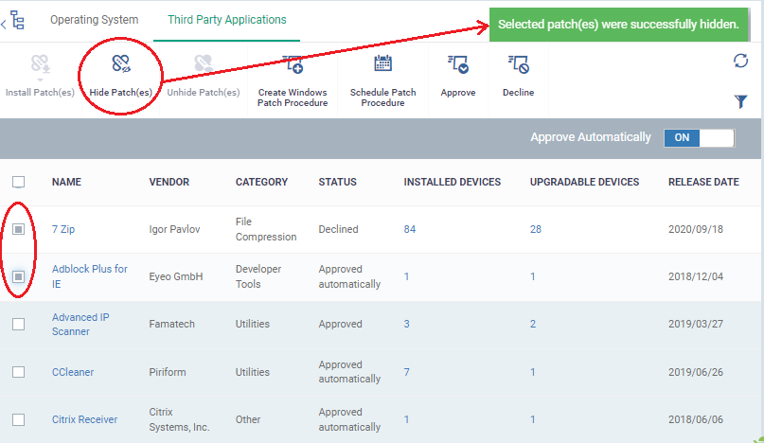Click the Install Patch(es) icon
The width and height of the screenshot is (764, 443).
[x=40, y=64]
